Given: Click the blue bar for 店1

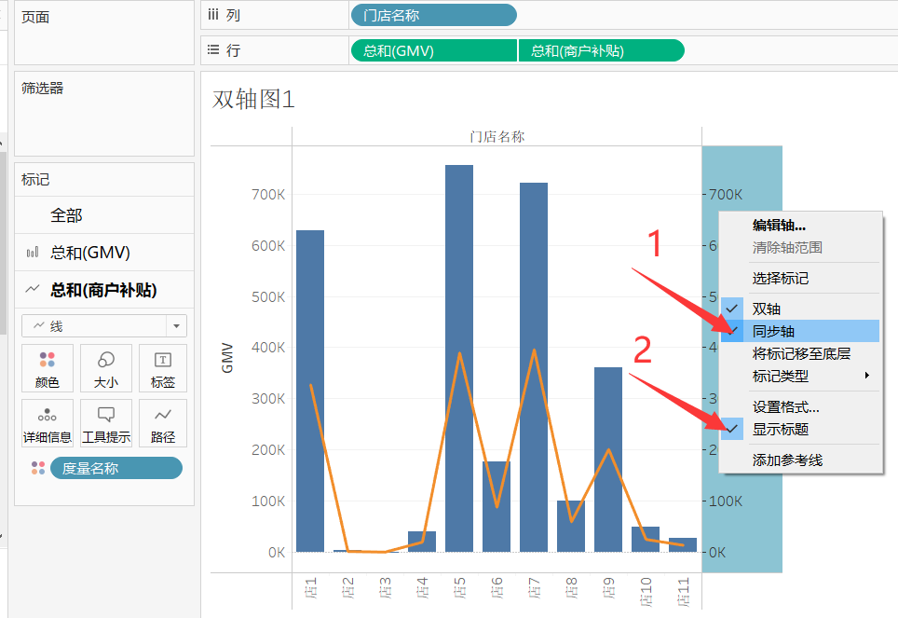Looking at the screenshot, I should point(310,391).
